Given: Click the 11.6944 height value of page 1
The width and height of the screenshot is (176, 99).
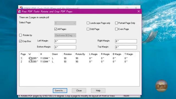Looking at the screenshot, I should pyautogui.click(x=45, y=58).
